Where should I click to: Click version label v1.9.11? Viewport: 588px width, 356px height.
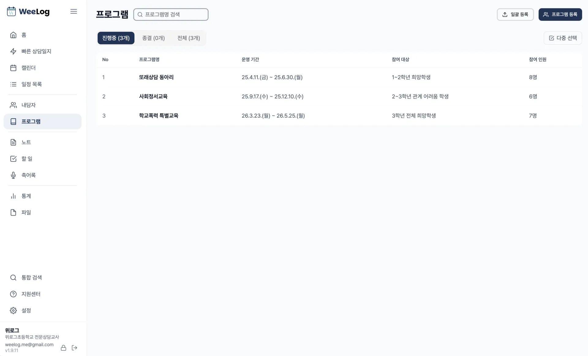(x=12, y=350)
